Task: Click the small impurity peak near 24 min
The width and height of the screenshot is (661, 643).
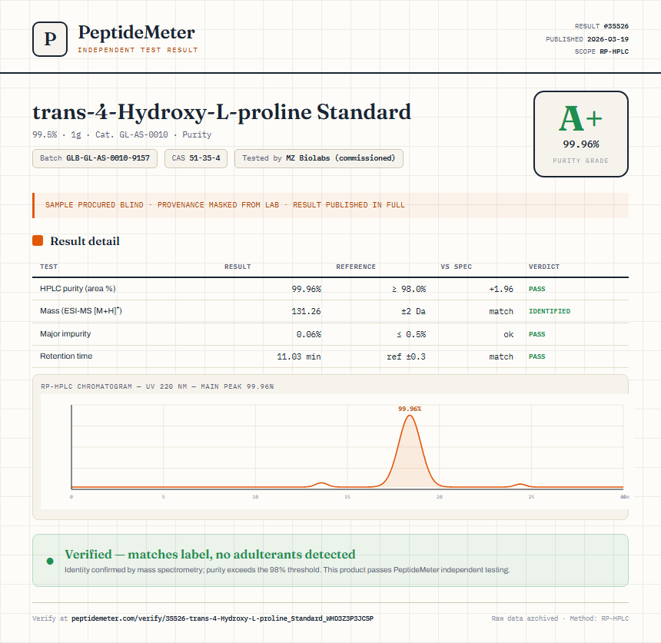Action: (x=520, y=486)
